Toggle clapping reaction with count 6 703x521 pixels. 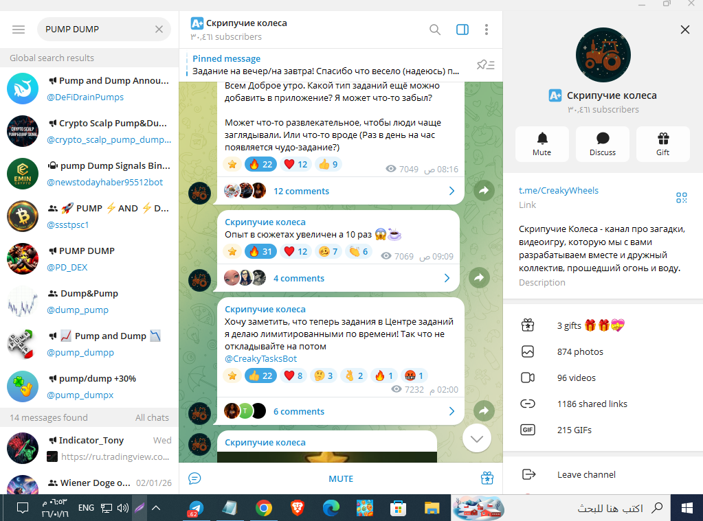point(359,251)
